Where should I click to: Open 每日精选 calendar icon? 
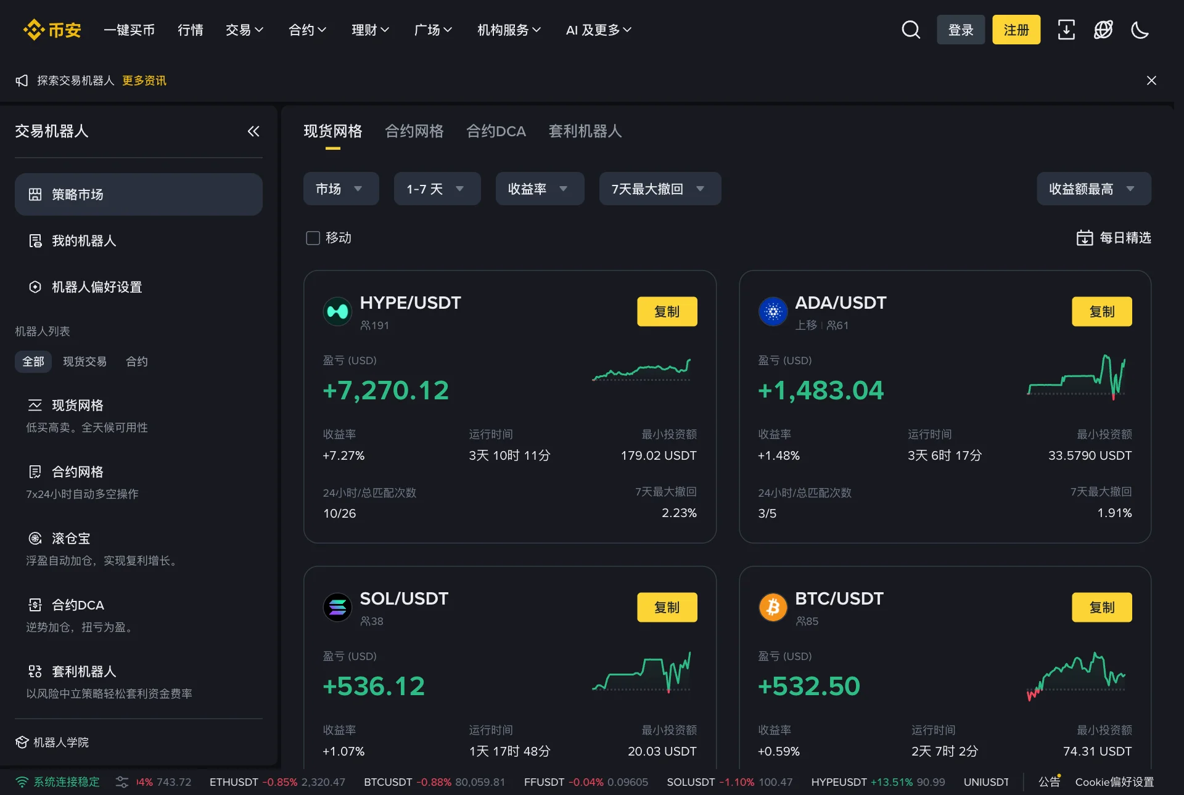click(1085, 238)
